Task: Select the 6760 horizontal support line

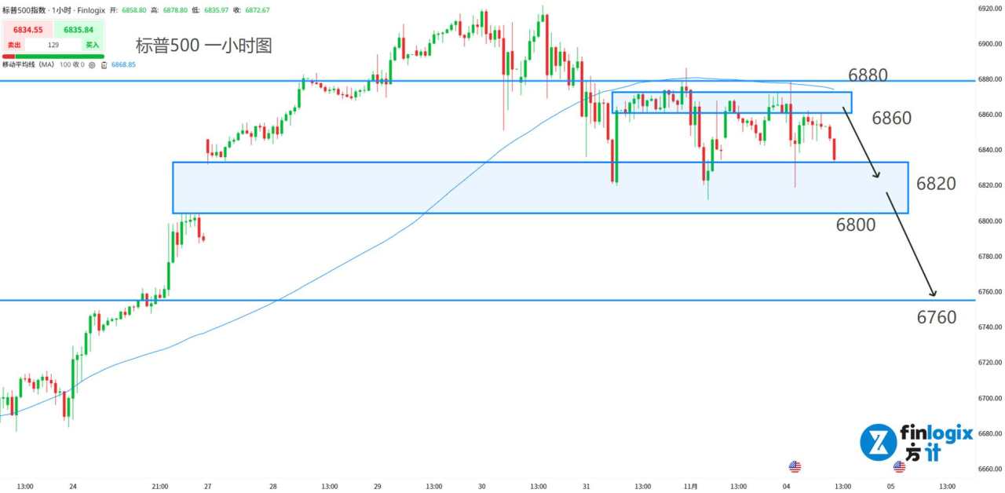Action: [471, 300]
